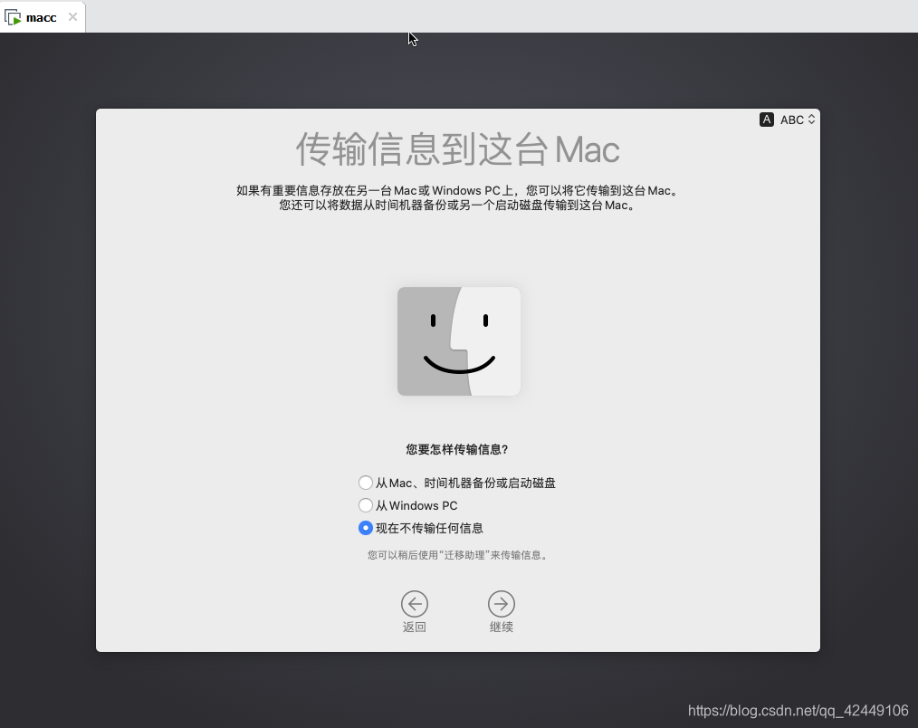Click the question 您要怎样传输信息？
Screen dimensions: 918x728
coord(457,449)
